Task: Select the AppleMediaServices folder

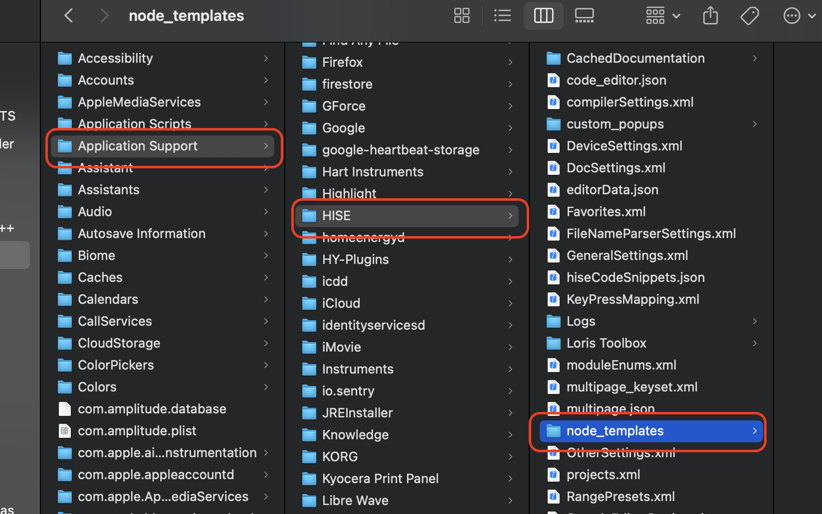Action: (x=163, y=102)
